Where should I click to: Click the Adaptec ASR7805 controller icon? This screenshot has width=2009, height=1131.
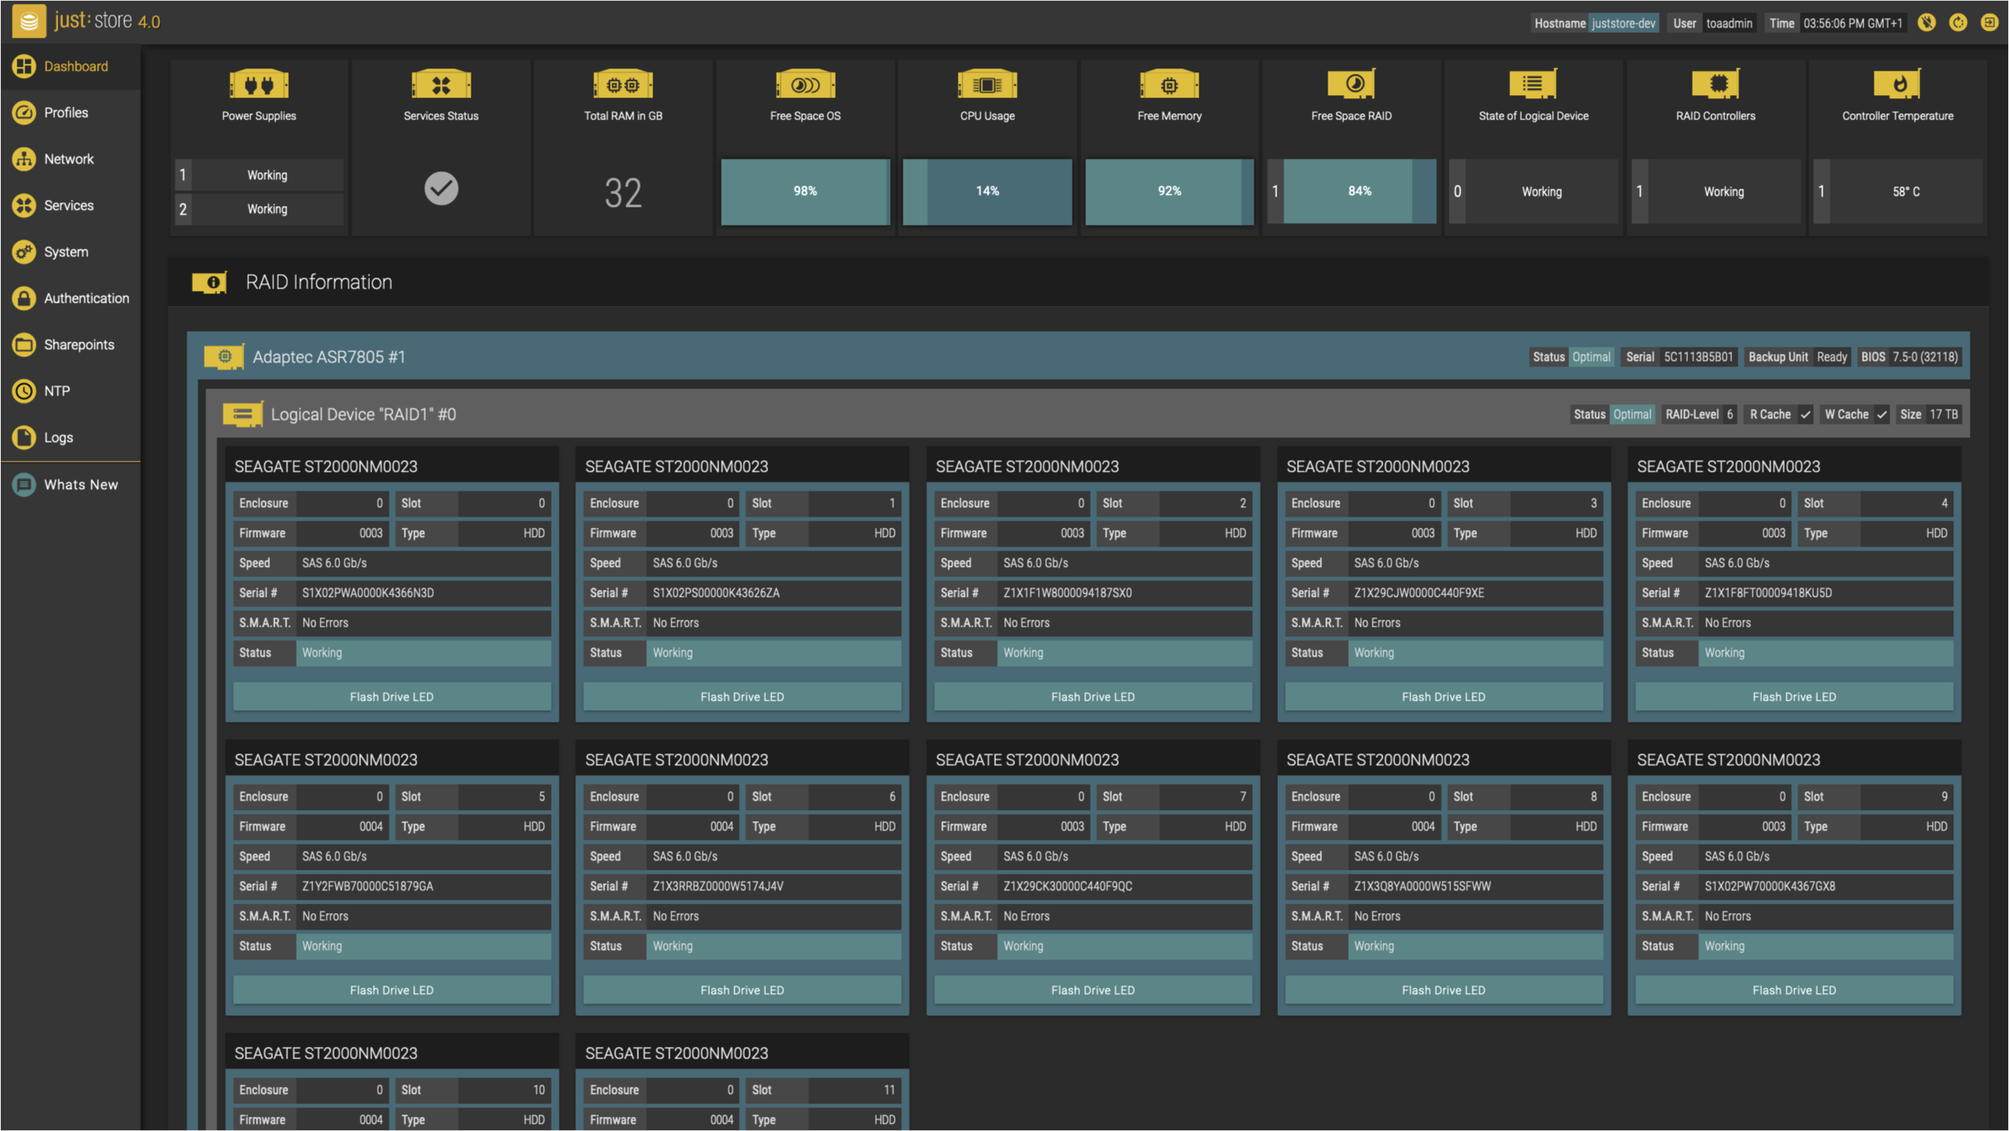pyautogui.click(x=224, y=357)
